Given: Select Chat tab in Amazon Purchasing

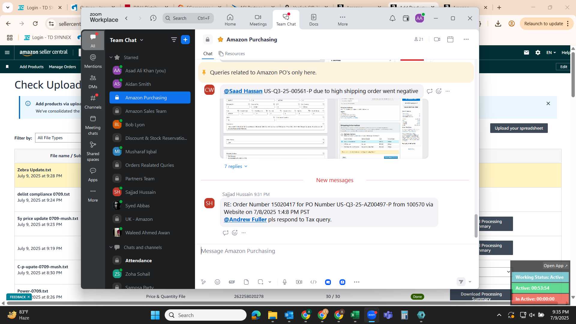Looking at the screenshot, I should pos(208,53).
